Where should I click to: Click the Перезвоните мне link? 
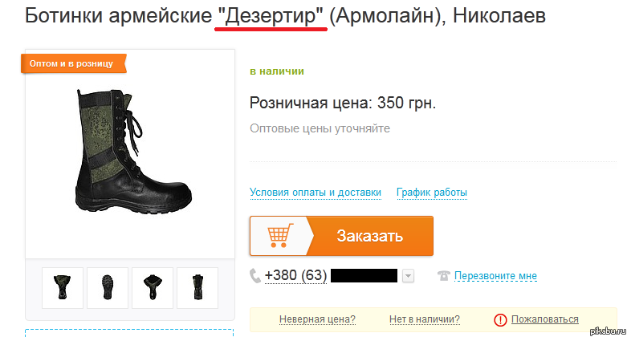495,276
